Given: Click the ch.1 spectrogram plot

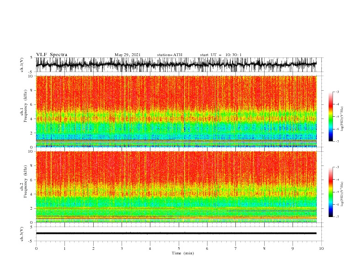Looking at the screenshot, I should click(176, 111).
